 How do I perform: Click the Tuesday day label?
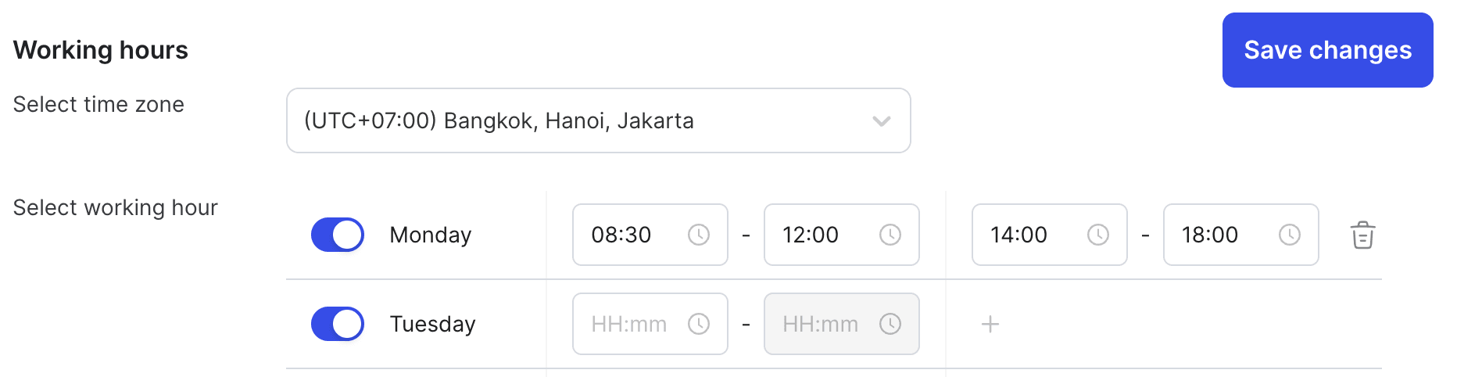tap(432, 324)
